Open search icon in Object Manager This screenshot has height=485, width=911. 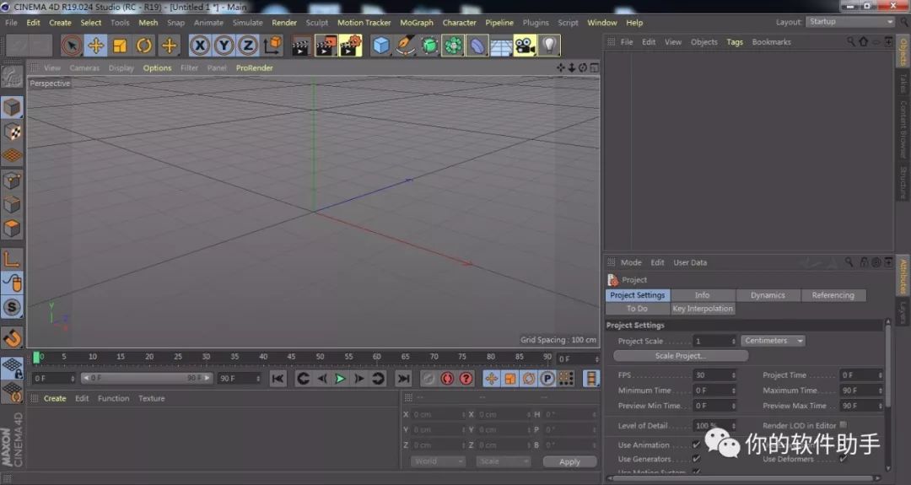click(x=850, y=42)
